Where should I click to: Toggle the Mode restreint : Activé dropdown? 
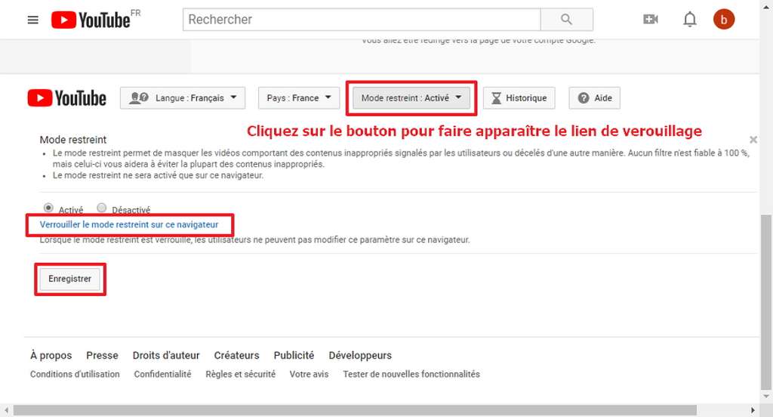pos(411,98)
